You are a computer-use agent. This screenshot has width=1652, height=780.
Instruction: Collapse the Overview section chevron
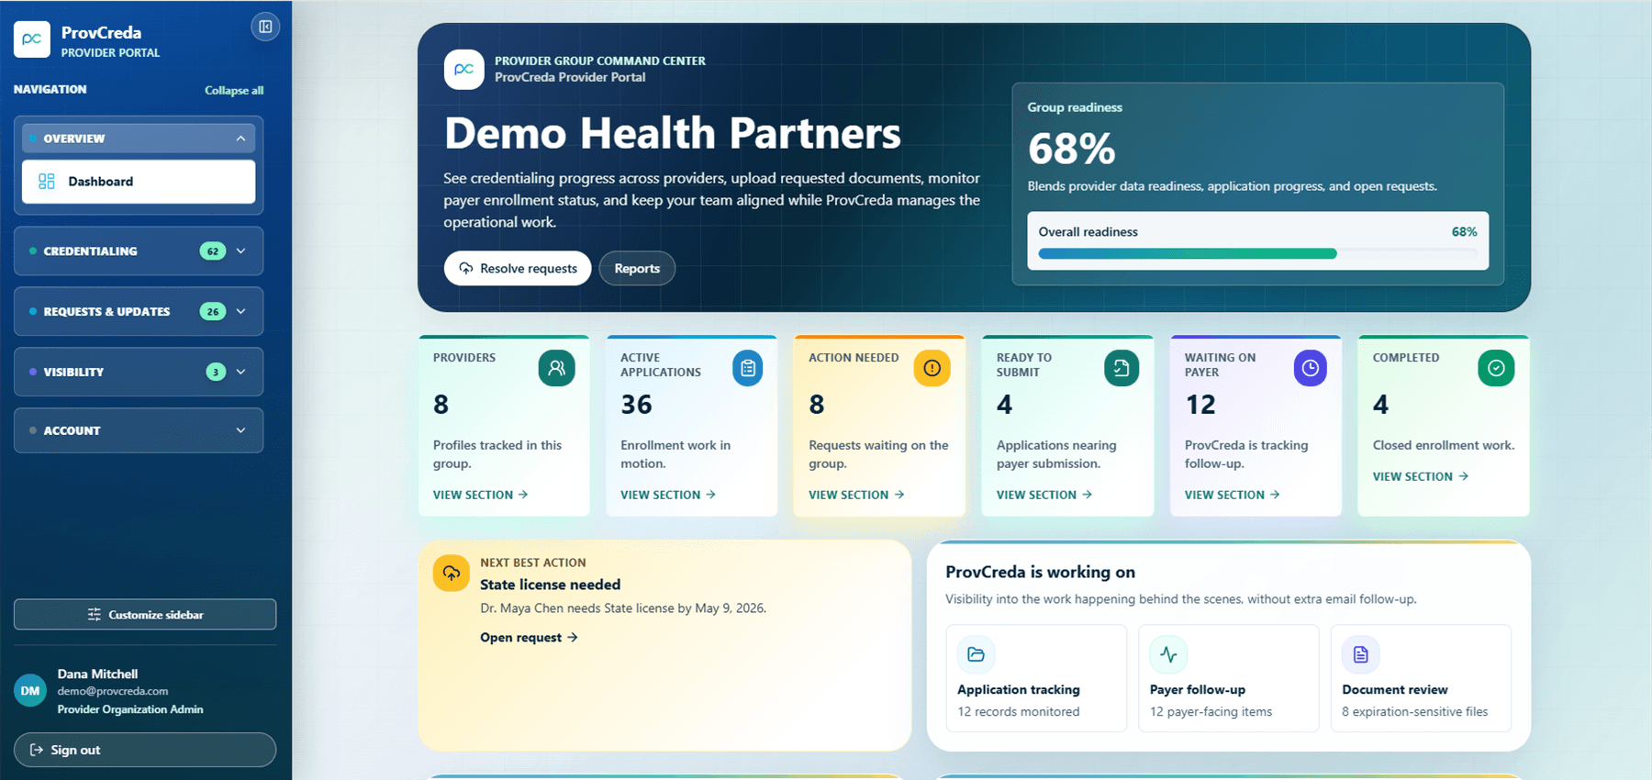pyautogui.click(x=240, y=139)
